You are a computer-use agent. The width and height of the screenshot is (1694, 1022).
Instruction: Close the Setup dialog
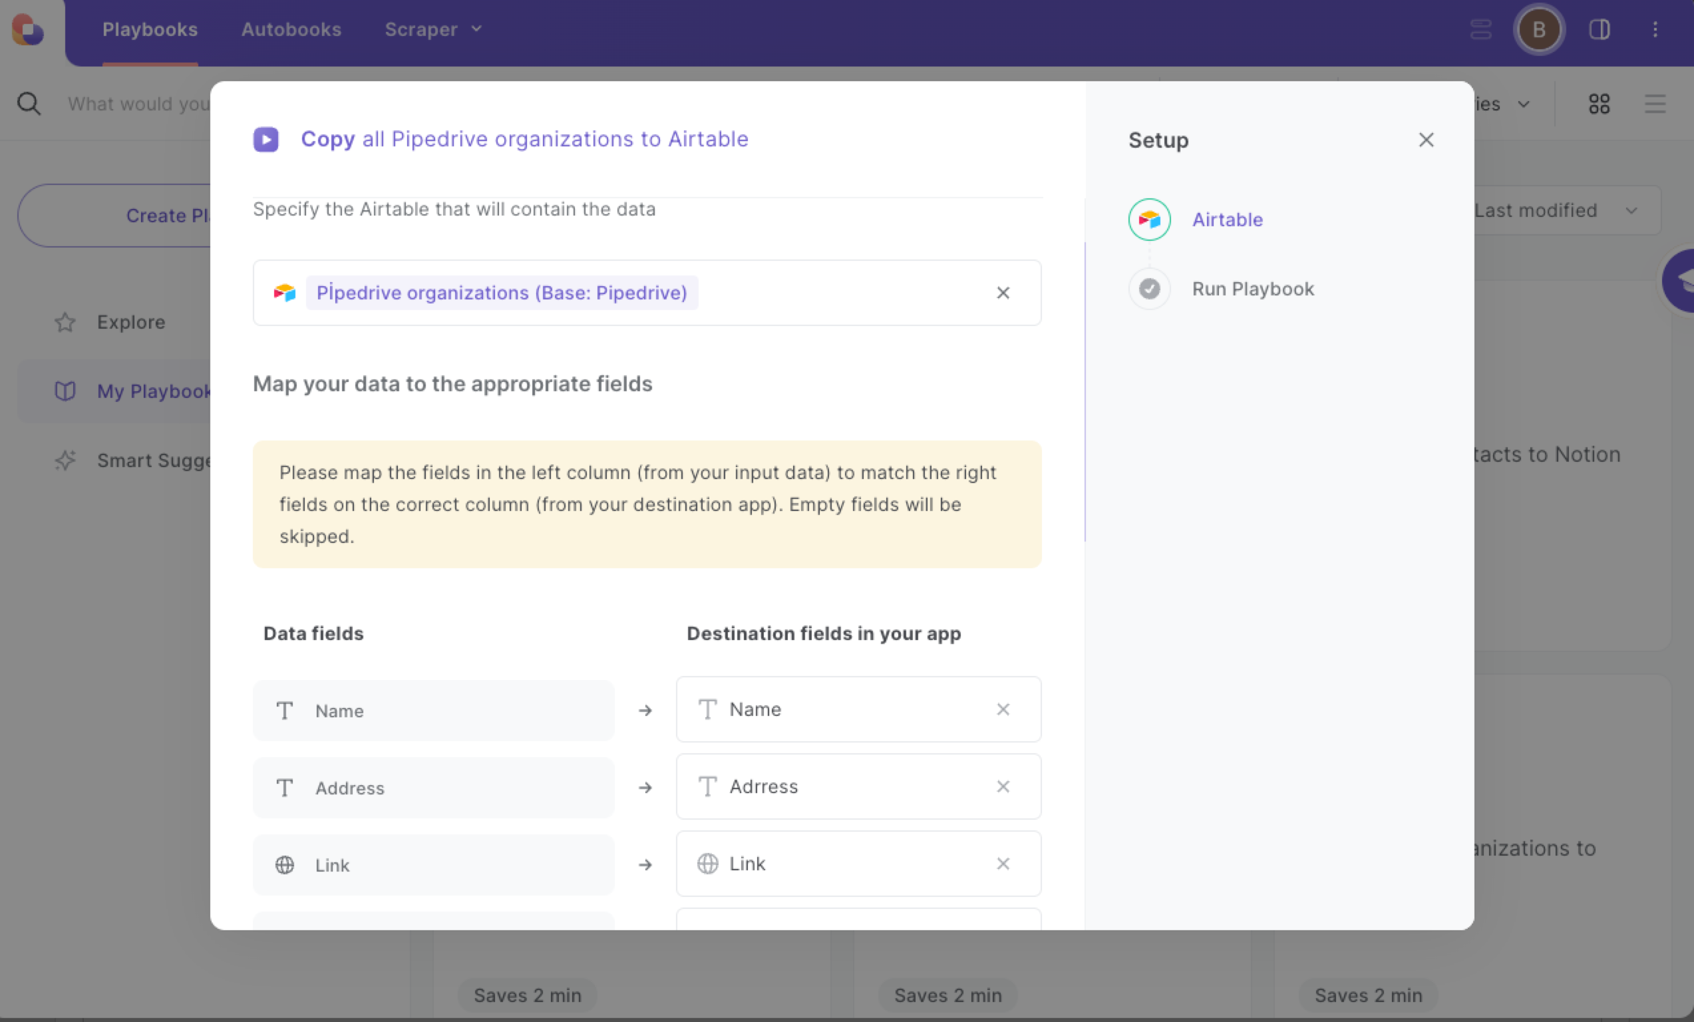tap(1426, 140)
